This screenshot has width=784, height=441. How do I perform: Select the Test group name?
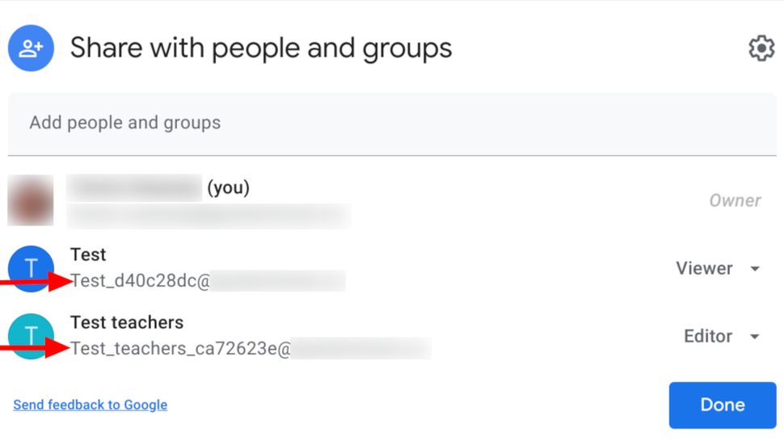tap(88, 254)
